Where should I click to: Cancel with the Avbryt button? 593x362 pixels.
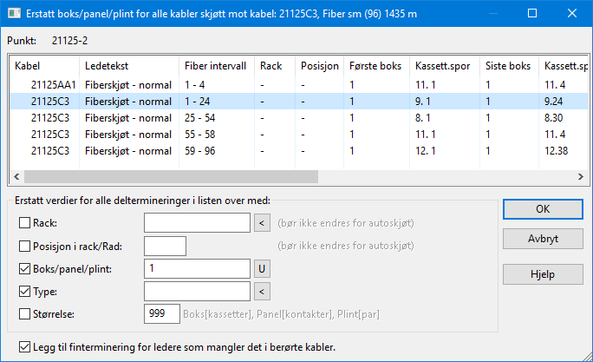tap(543, 239)
